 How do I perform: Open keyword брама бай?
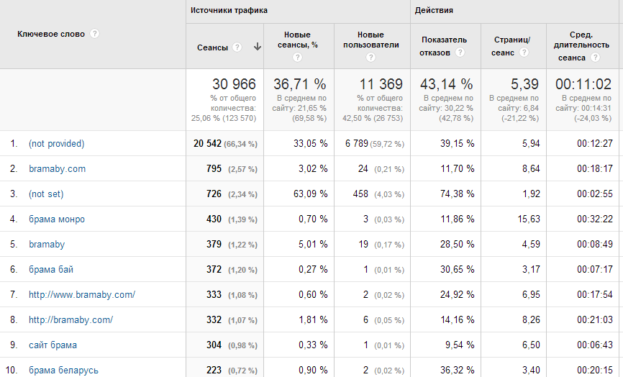click(50, 270)
